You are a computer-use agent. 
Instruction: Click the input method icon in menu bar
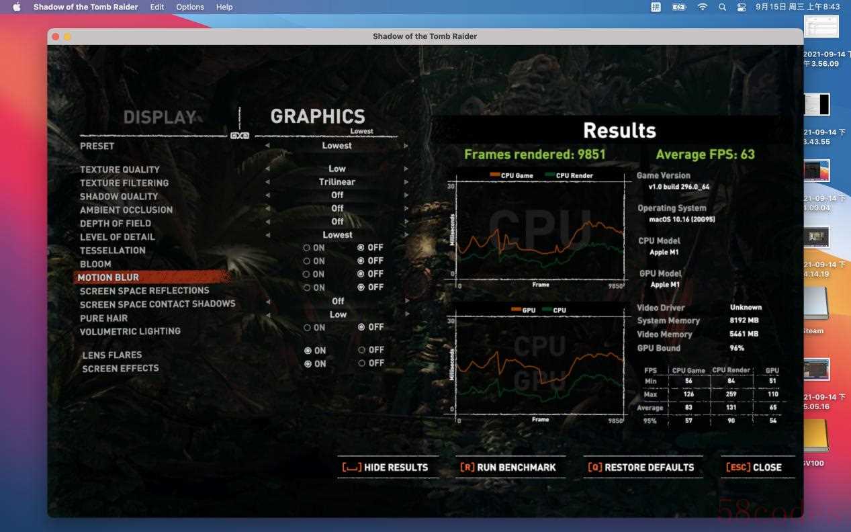point(656,7)
